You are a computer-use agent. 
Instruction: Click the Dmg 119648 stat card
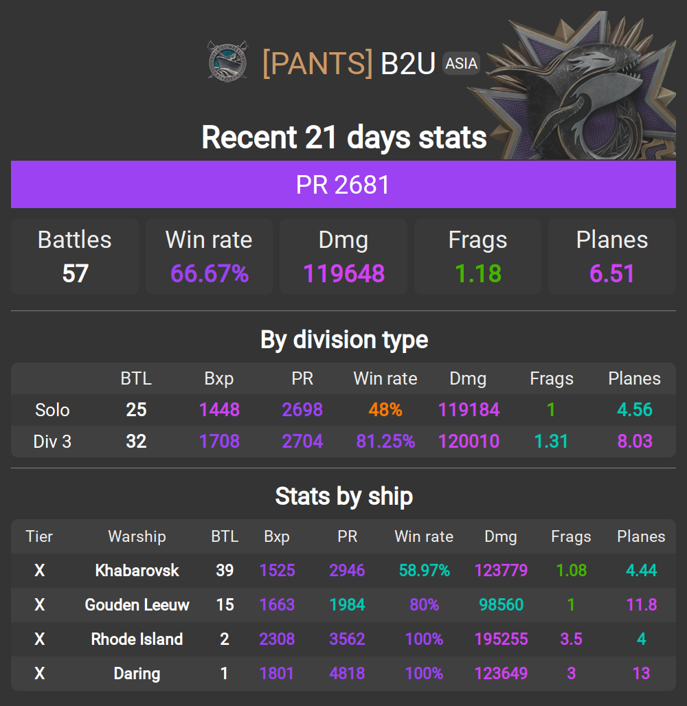pos(343,257)
